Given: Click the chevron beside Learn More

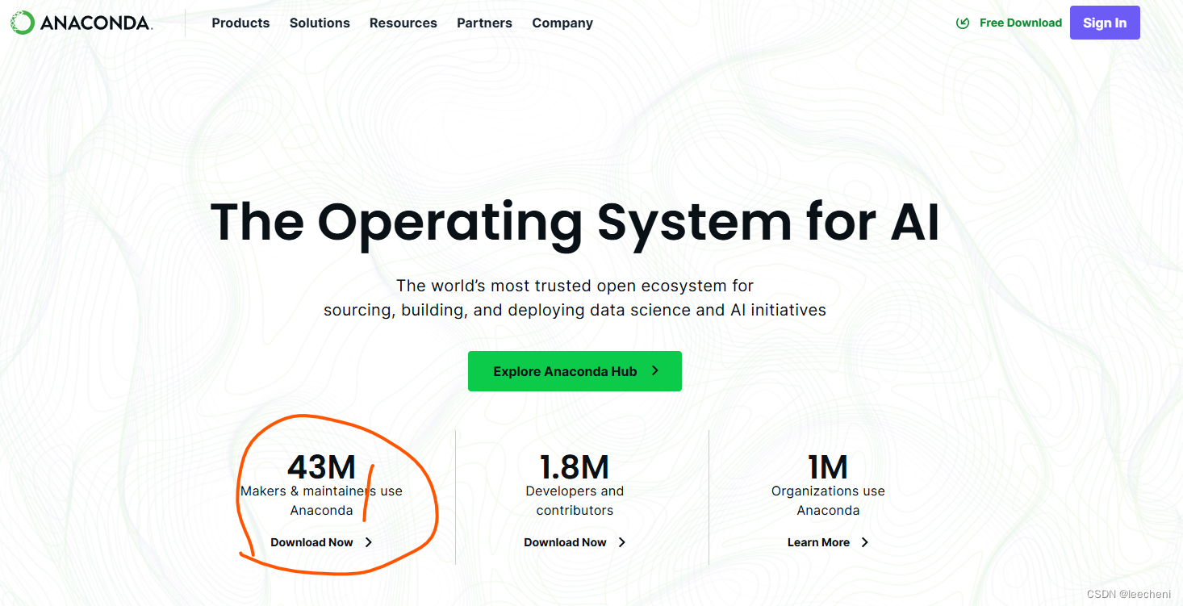Looking at the screenshot, I should tap(865, 542).
